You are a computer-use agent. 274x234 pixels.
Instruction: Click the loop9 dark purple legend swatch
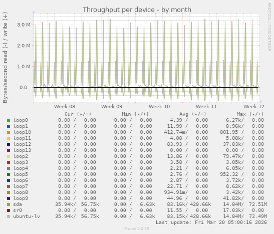coord(9,198)
